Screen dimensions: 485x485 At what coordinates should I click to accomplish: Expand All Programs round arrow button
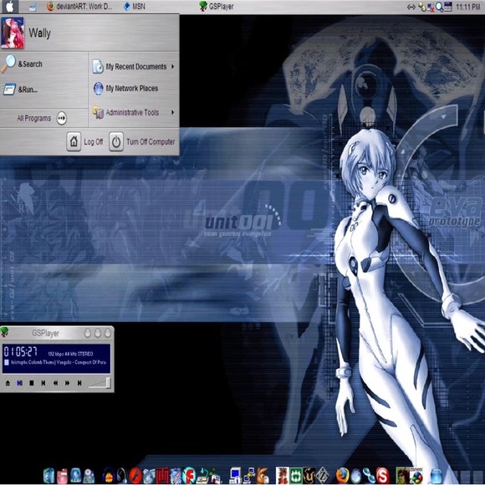[62, 118]
